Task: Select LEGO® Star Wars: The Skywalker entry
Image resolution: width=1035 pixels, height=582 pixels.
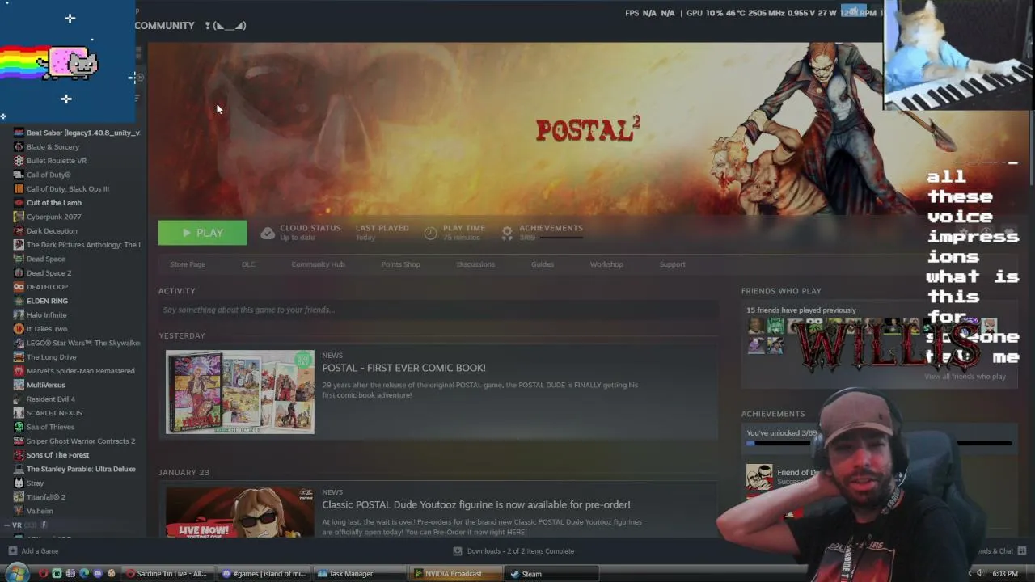Action: click(83, 343)
